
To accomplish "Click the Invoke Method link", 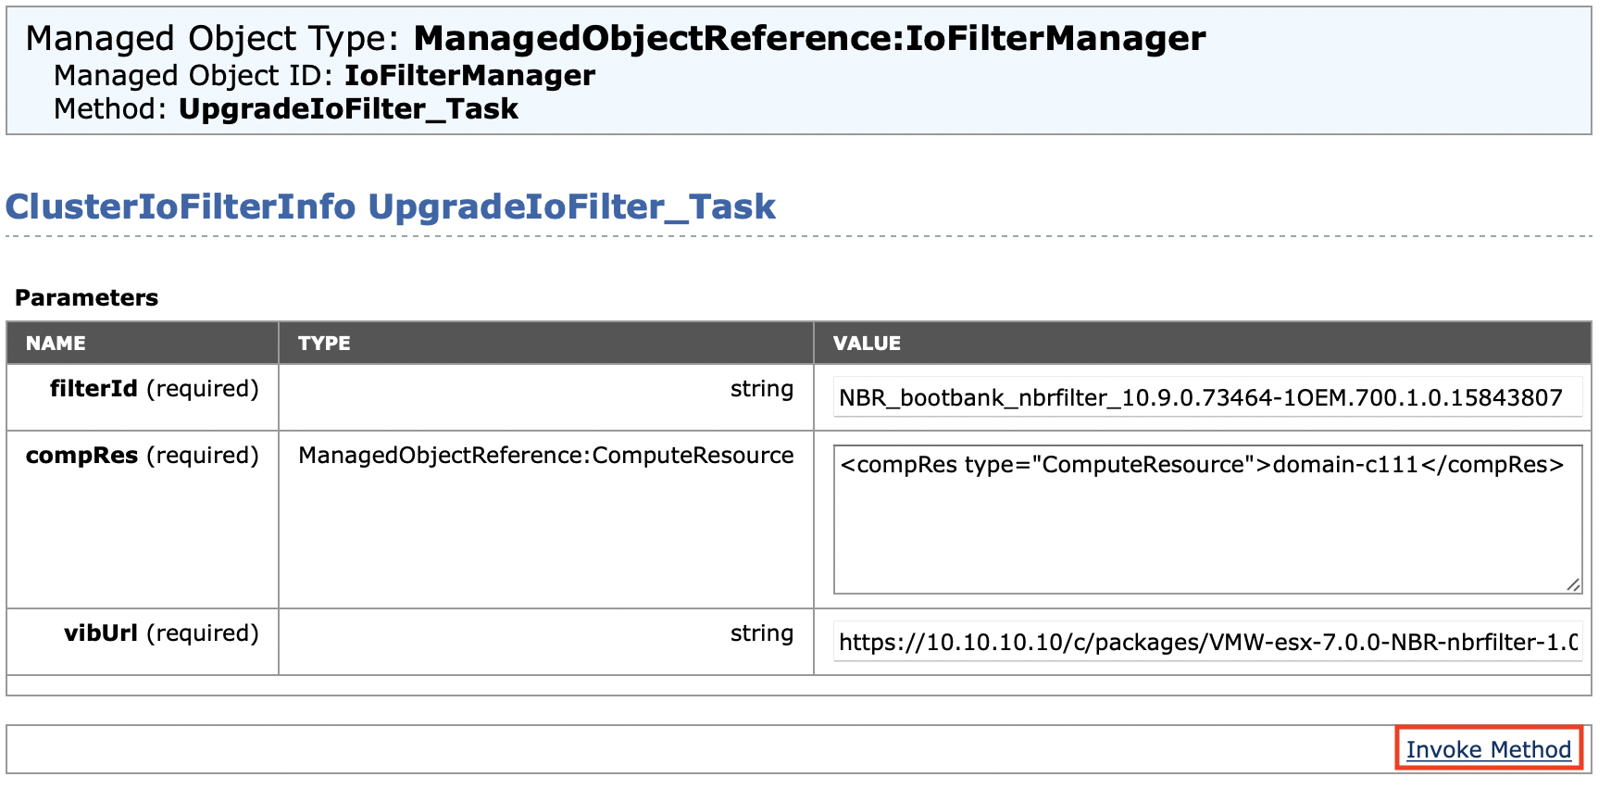I will pos(1488,749).
